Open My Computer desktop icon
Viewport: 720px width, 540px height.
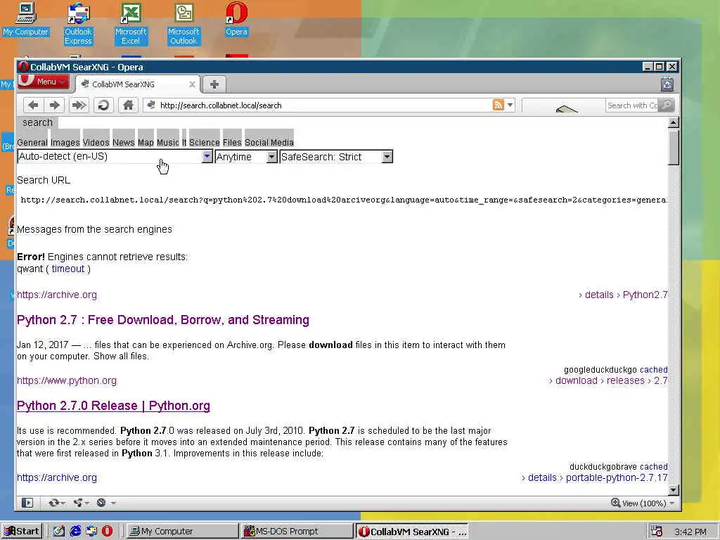(x=26, y=20)
